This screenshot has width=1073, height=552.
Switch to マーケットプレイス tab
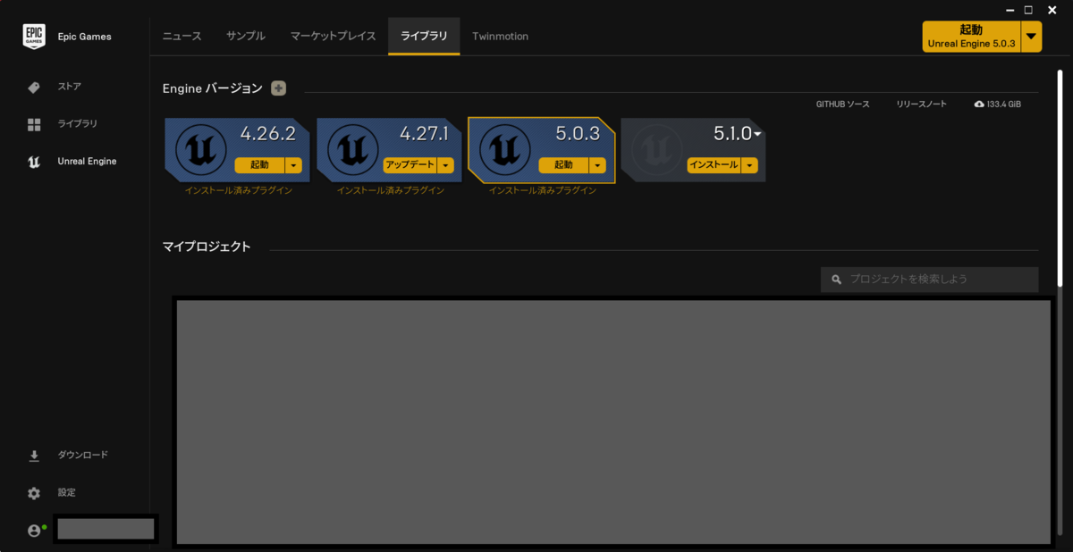[x=333, y=37]
